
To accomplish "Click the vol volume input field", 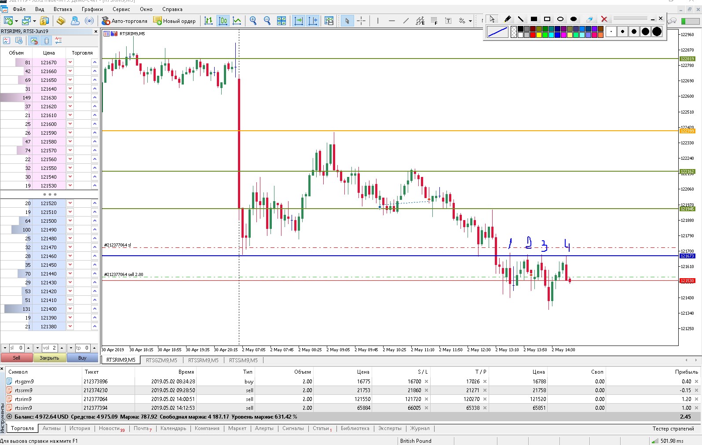I will click(49, 348).
